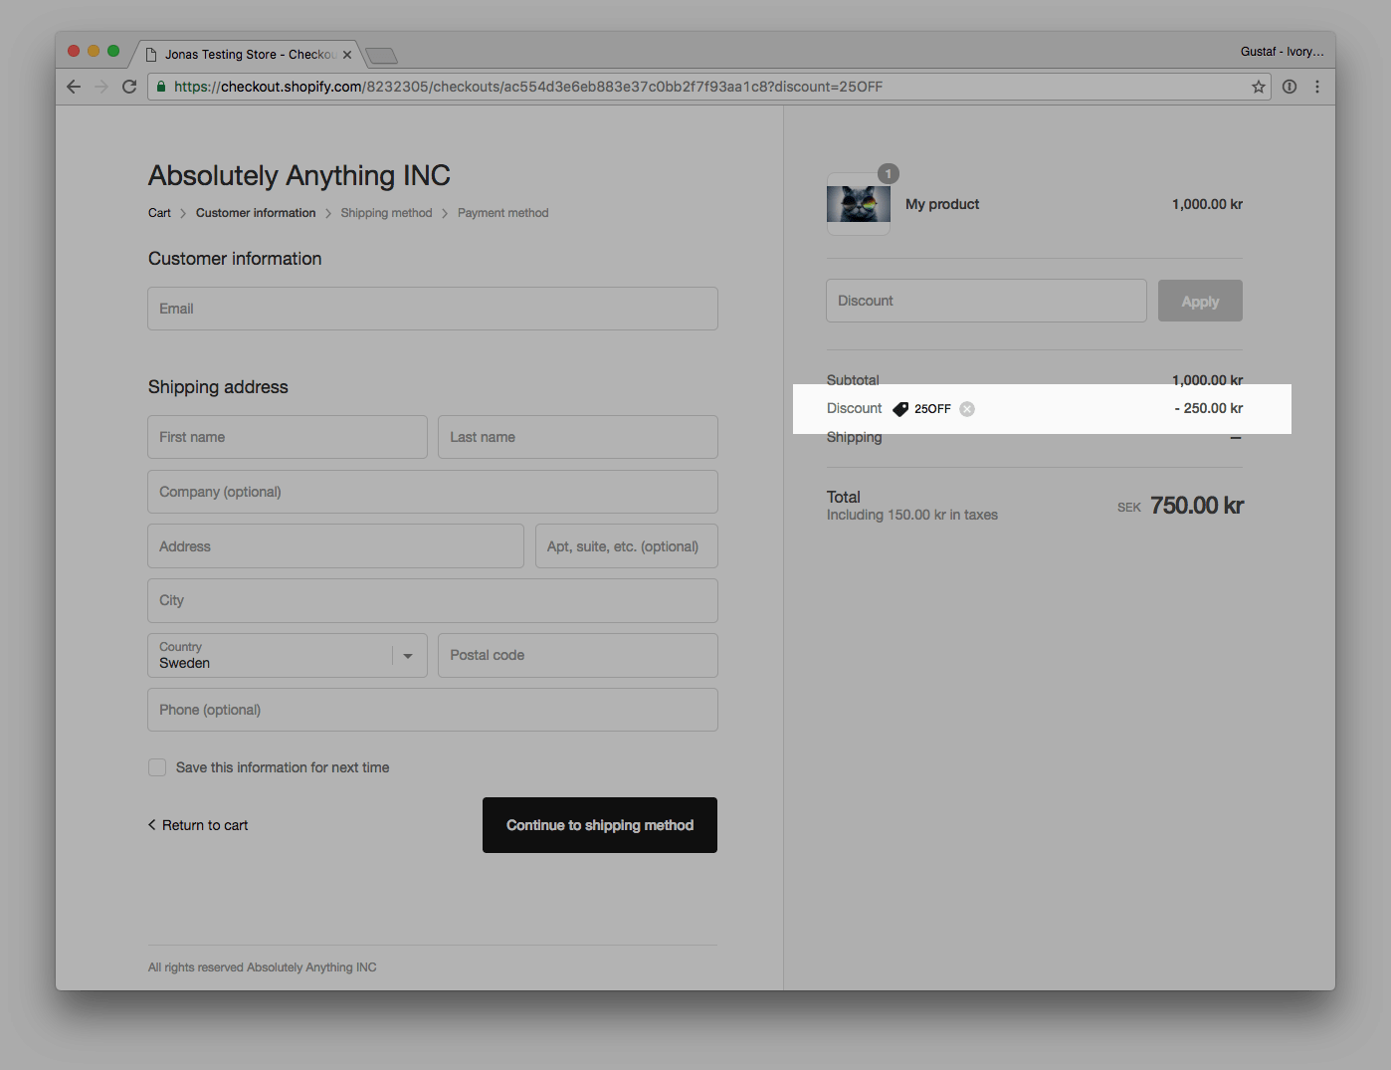Click the extension icon beside the bookmark star
The image size is (1391, 1070).
tap(1290, 87)
